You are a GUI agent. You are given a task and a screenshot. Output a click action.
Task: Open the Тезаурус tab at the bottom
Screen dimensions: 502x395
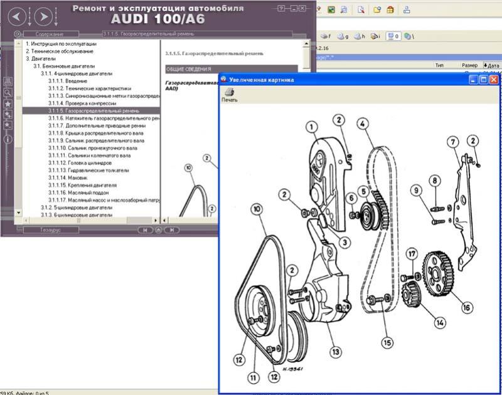(x=51, y=230)
